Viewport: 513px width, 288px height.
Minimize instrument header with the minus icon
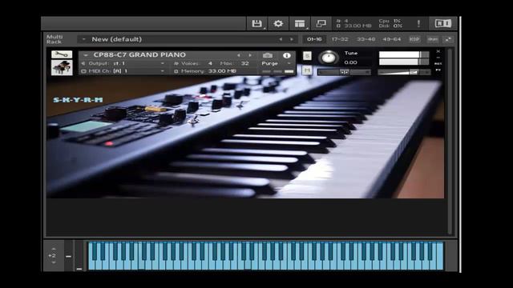pos(438,58)
